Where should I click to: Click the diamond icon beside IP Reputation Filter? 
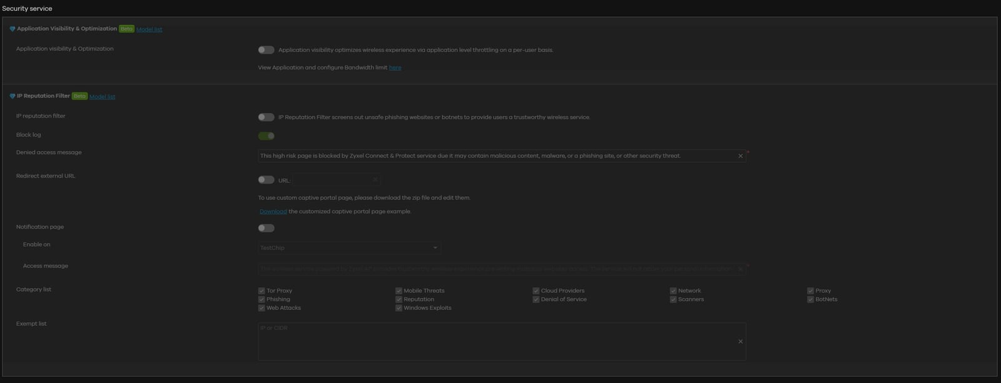pos(12,97)
